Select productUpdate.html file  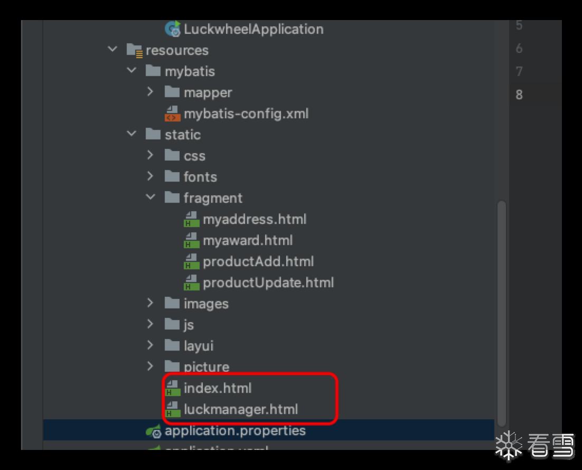click(x=268, y=283)
